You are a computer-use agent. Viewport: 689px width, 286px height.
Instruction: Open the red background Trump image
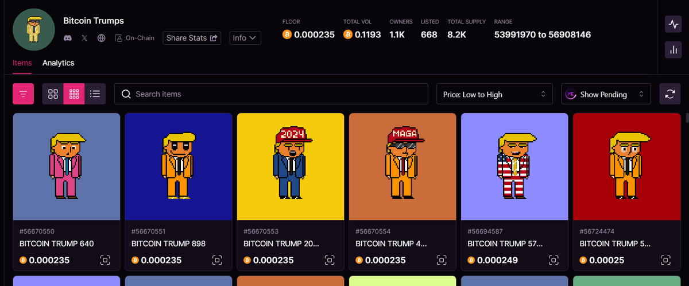click(626, 167)
